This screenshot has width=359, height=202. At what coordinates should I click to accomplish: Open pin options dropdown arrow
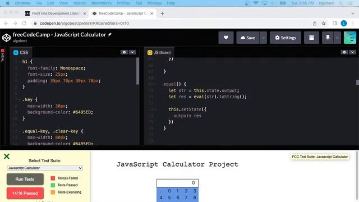338,38
